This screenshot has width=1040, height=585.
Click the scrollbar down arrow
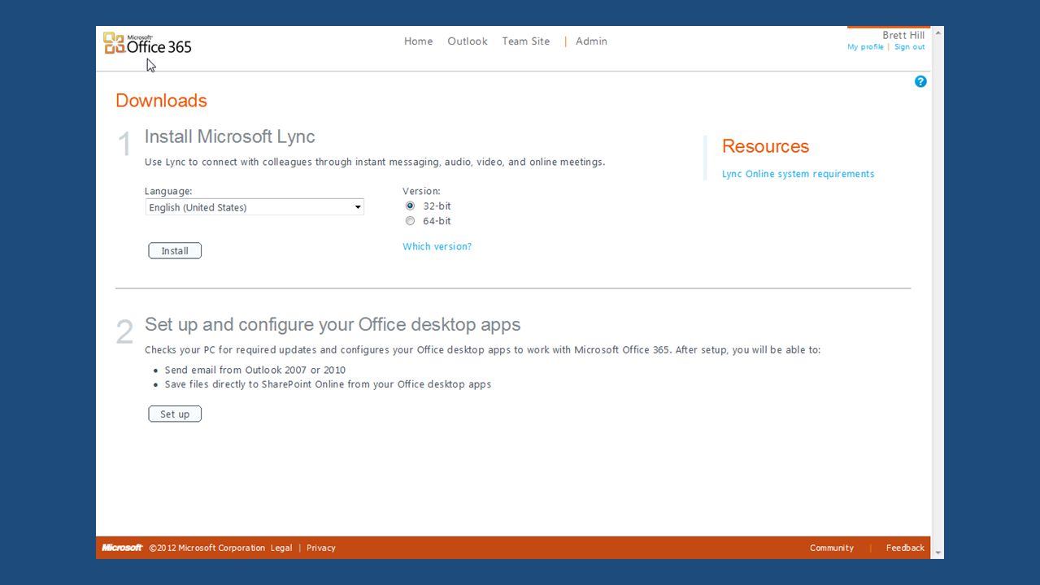point(938,552)
